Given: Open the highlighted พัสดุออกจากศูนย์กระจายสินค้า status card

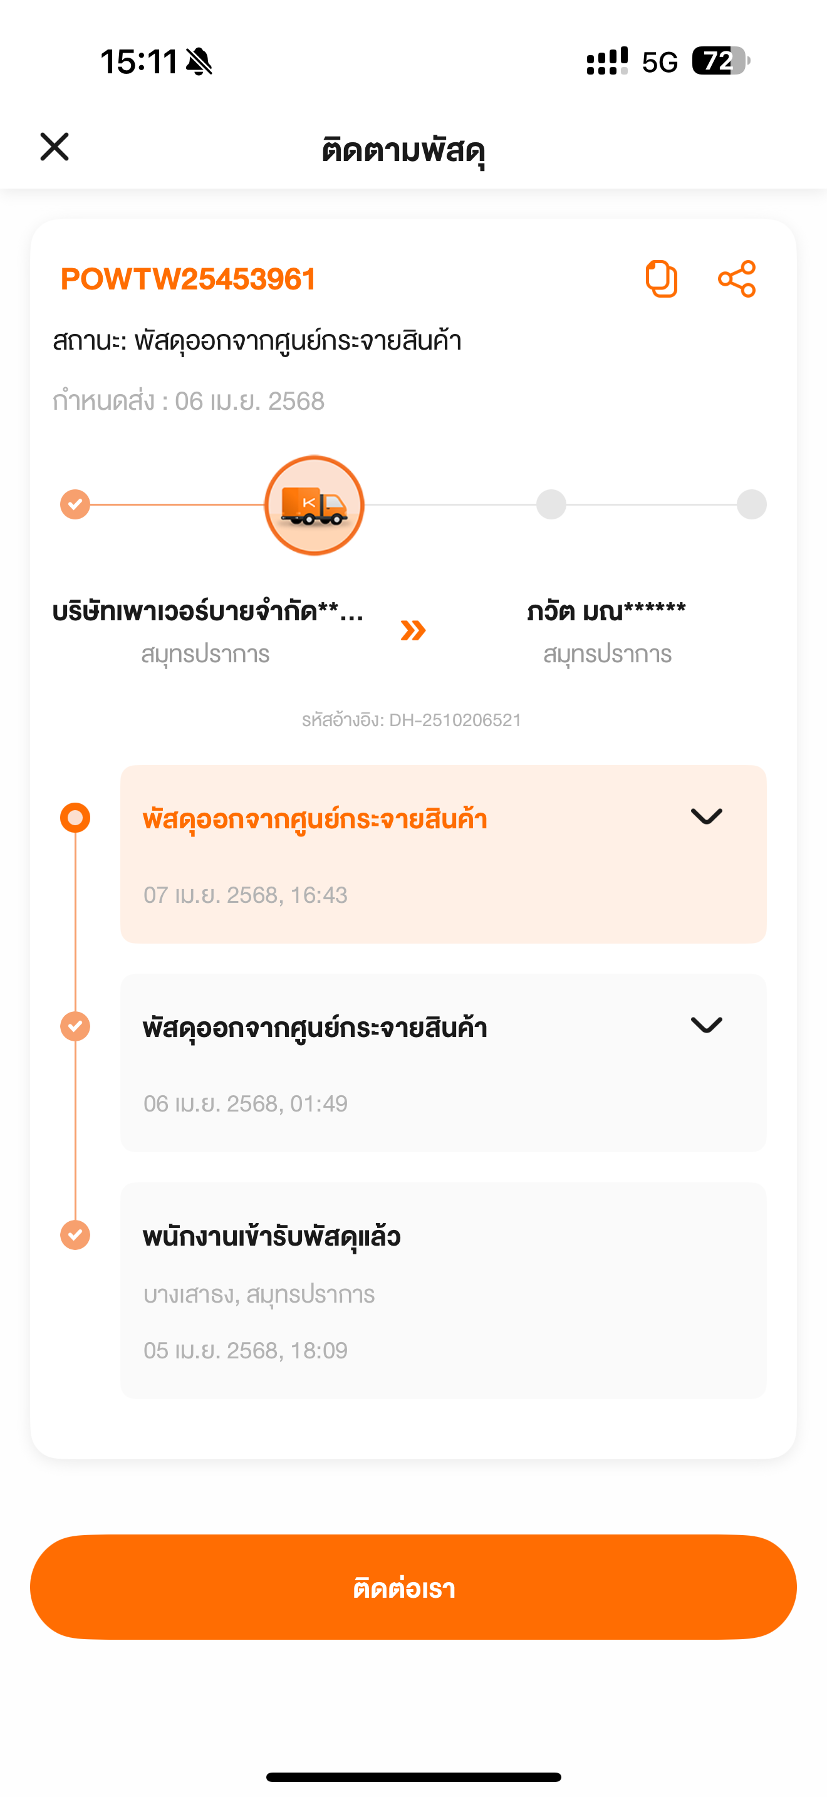Looking at the screenshot, I should pyautogui.click(x=444, y=854).
